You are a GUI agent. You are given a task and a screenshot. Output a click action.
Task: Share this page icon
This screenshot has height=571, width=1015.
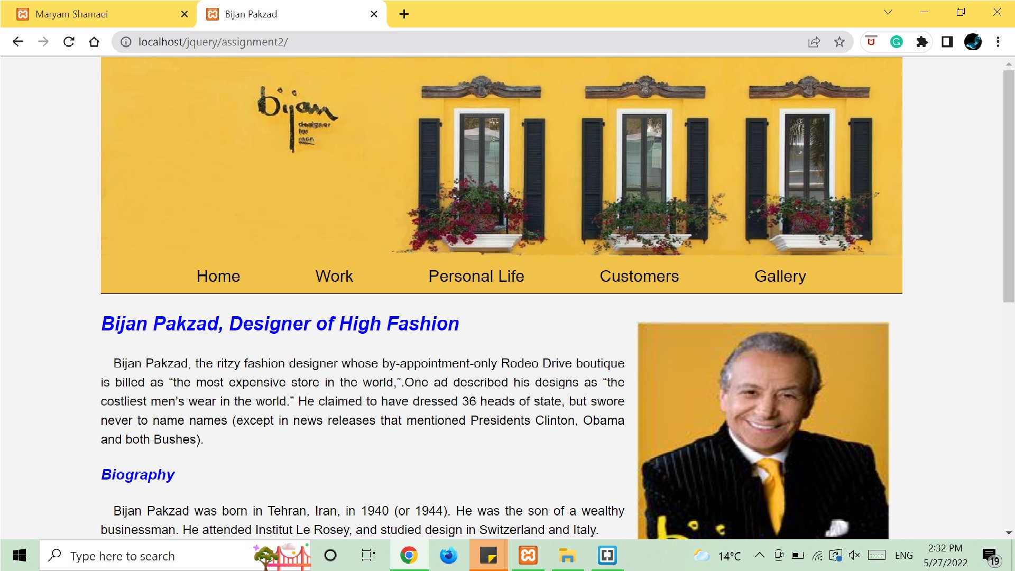point(814,42)
